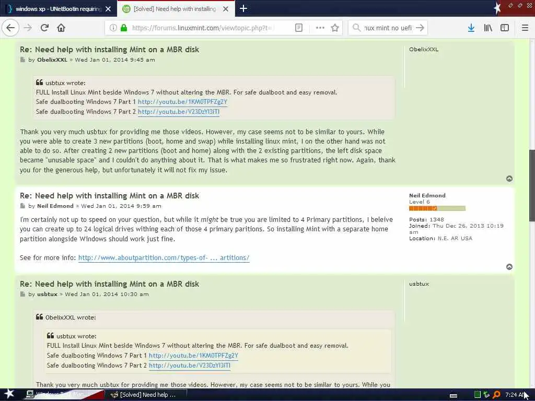Viewport: 535px width, 401px height.
Task: Click the taskbar clock 7:24
Action: (516, 395)
